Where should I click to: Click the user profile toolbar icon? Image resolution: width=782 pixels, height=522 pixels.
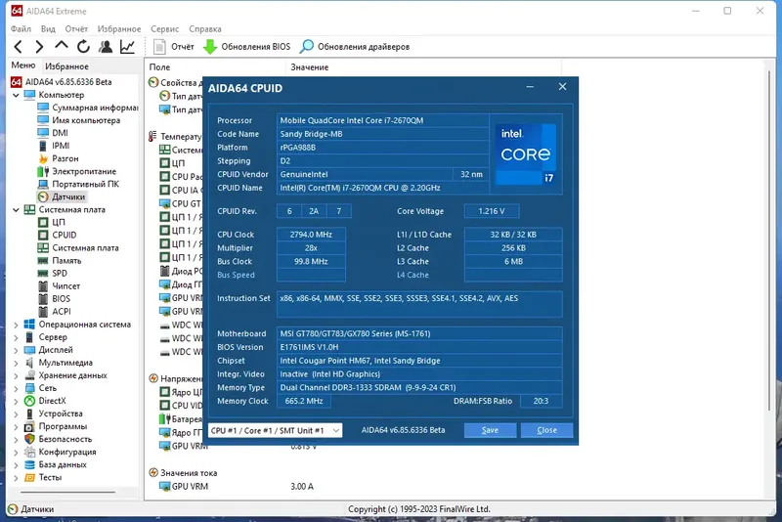point(106,47)
